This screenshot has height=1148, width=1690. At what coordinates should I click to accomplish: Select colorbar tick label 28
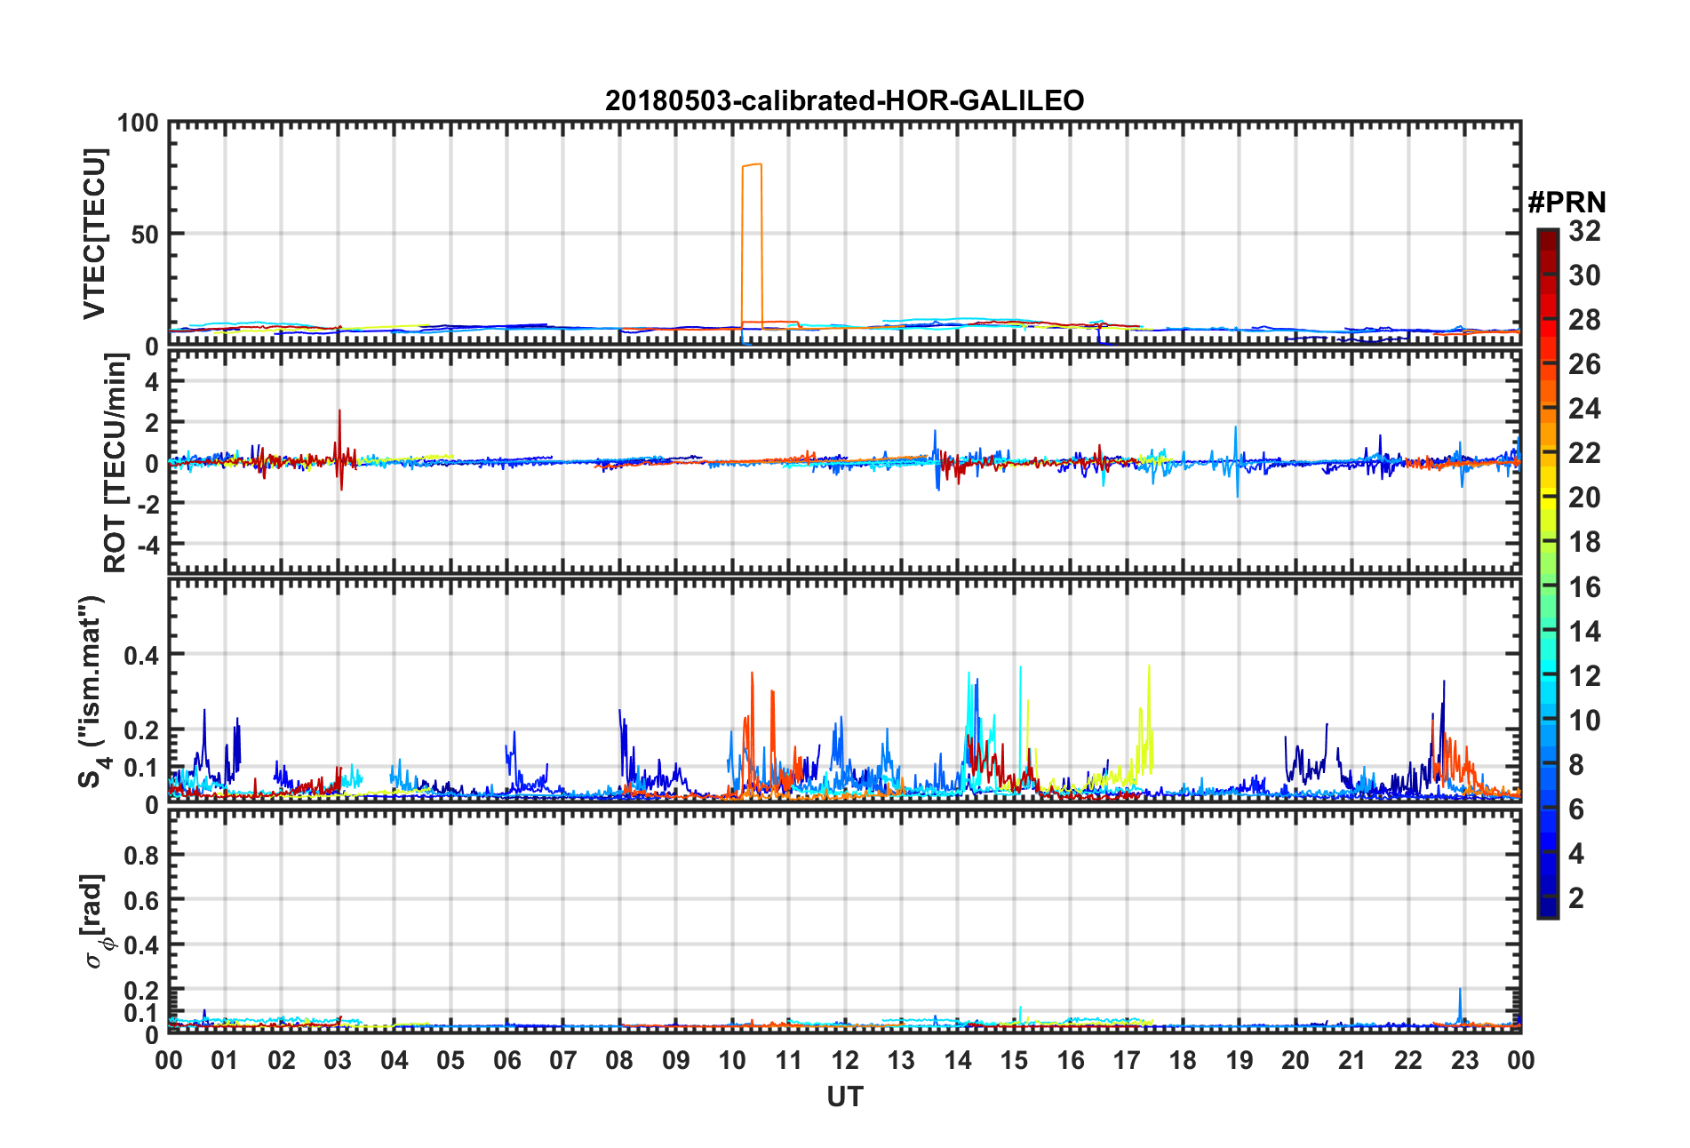[x=1584, y=320]
